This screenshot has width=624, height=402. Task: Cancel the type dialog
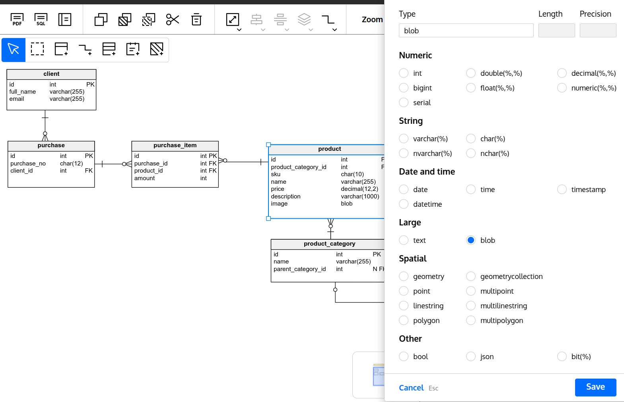click(411, 388)
